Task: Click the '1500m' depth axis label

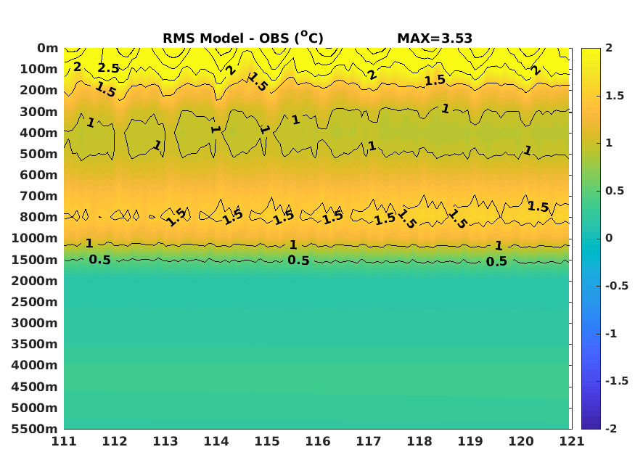Action: pyautogui.click(x=34, y=260)
